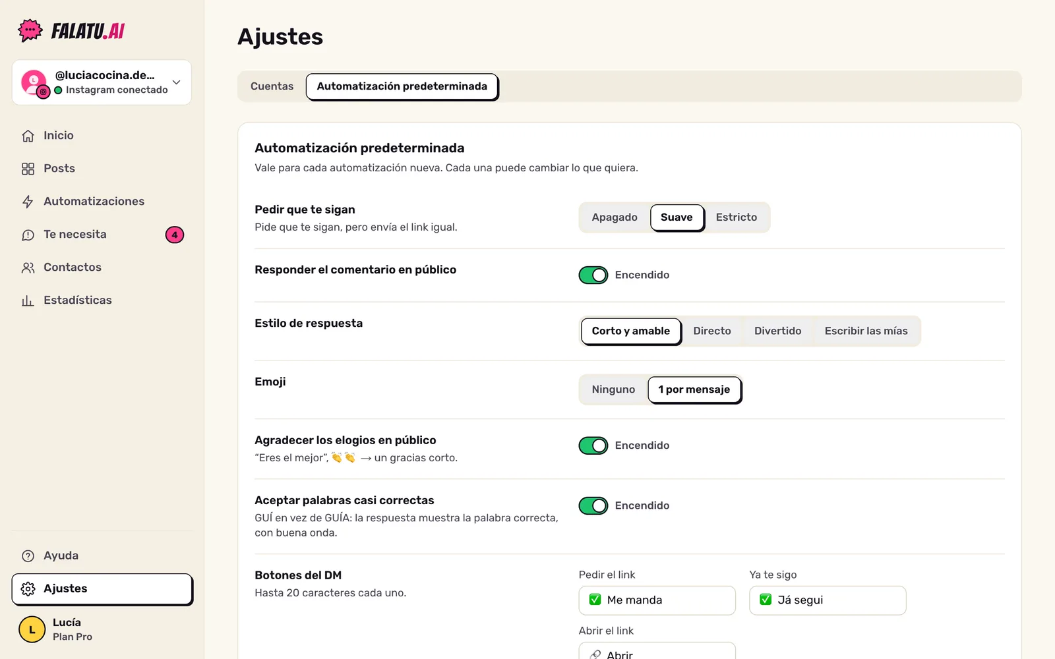Set Emoji option to Ninguno
This screenshot has height=659, width=1055.
(x=613, y=389)
